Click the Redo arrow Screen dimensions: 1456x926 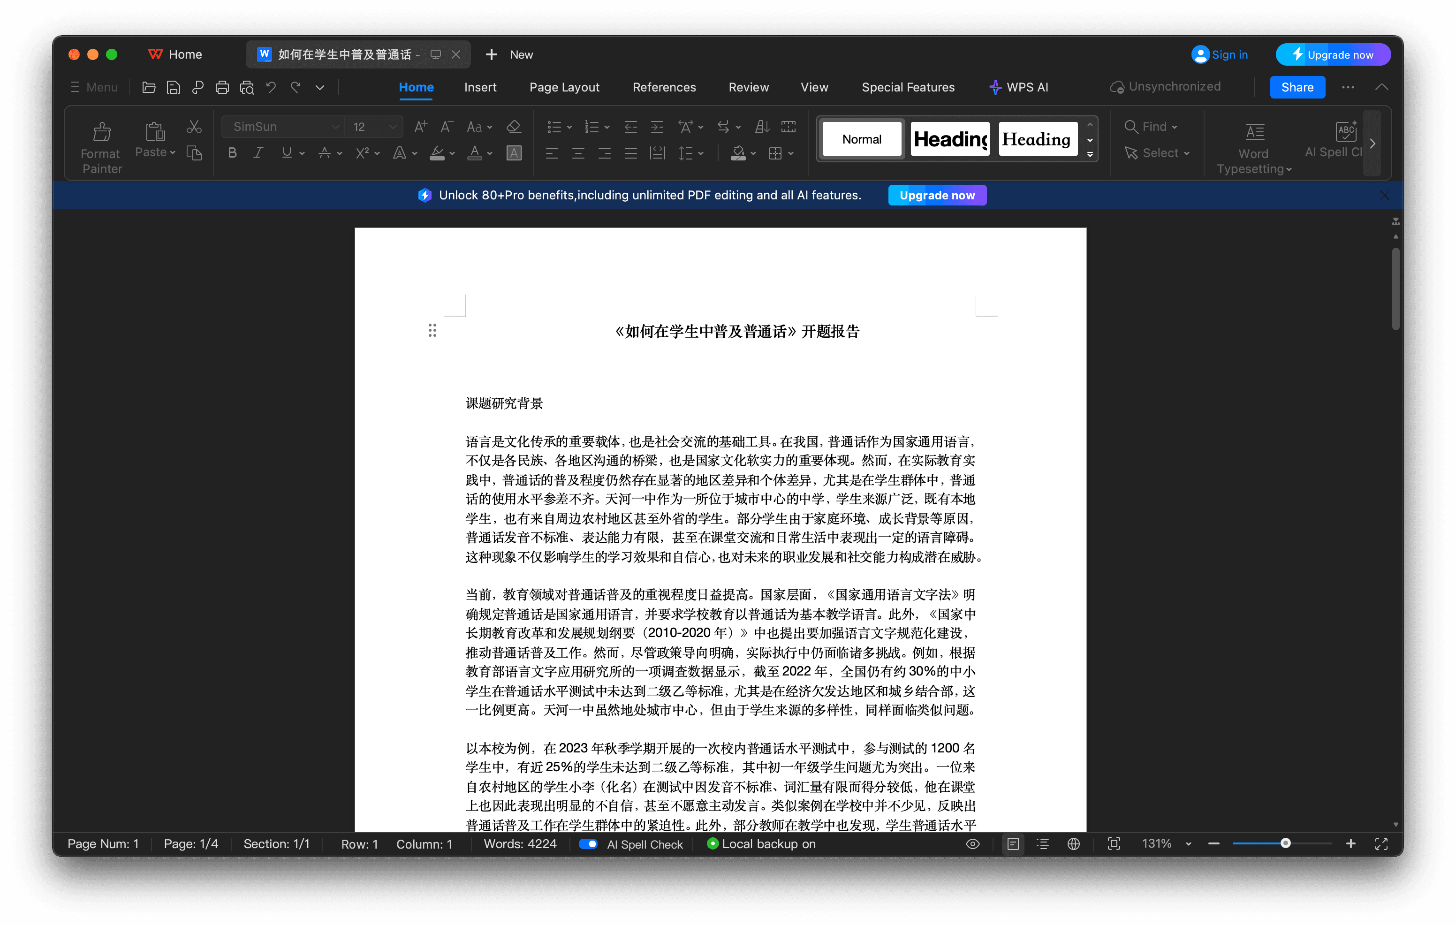pyautogui.click(x=296, y=87)
